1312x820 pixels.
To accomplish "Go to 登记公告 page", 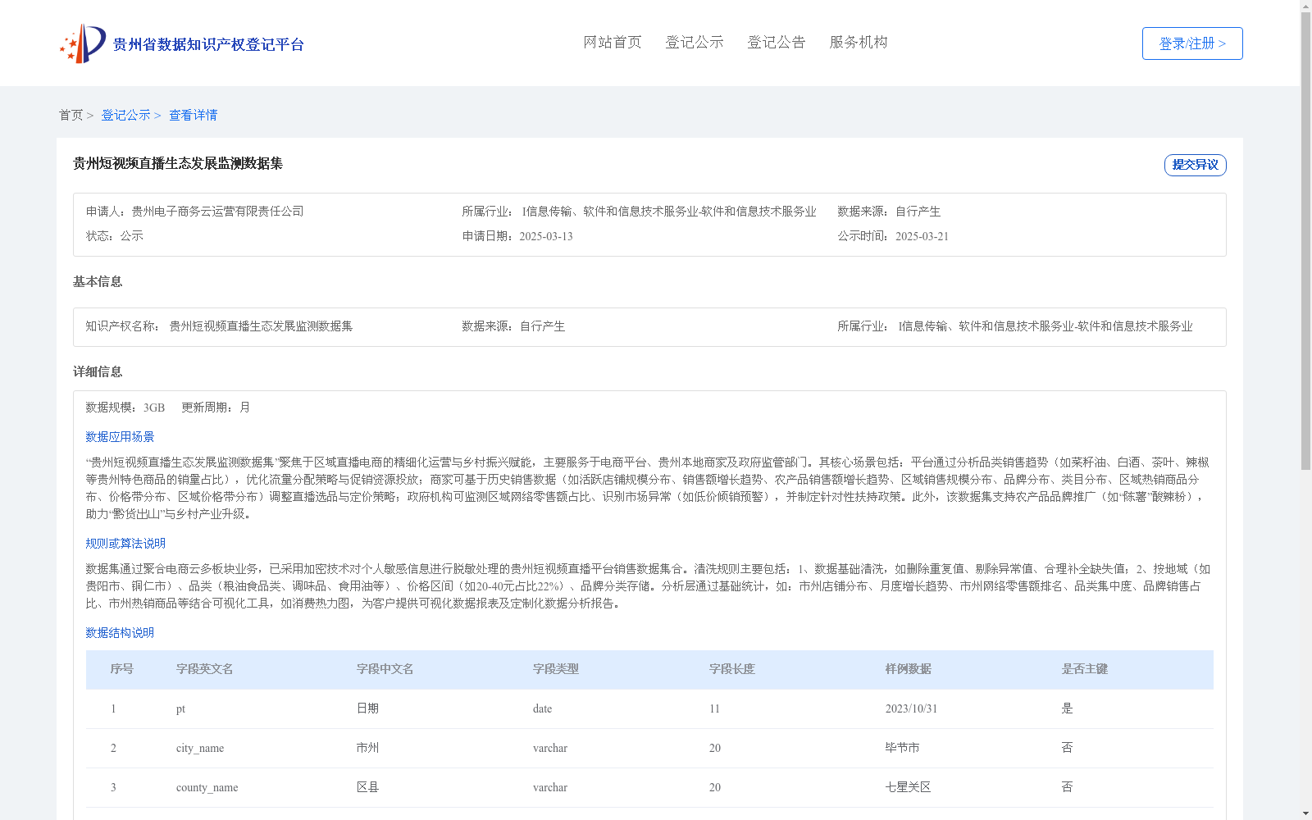I will [777, 43].
